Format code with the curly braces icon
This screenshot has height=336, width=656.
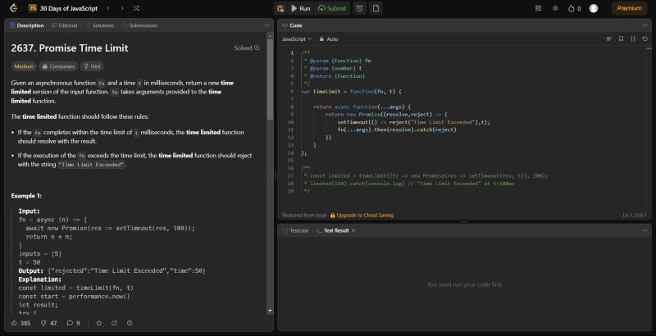tap(633, 39)
